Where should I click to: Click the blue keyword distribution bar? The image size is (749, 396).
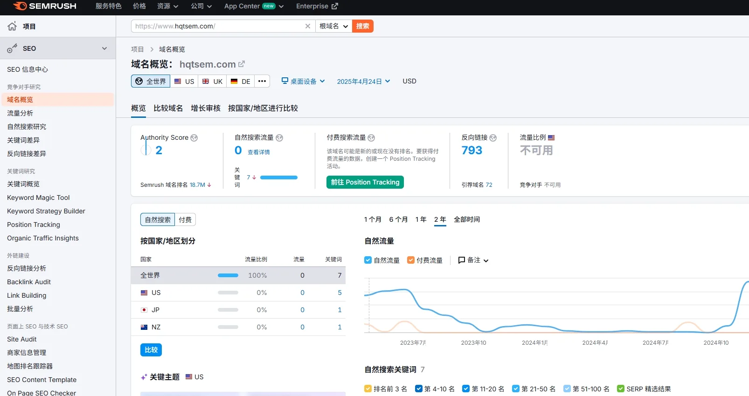click(279, 178)
